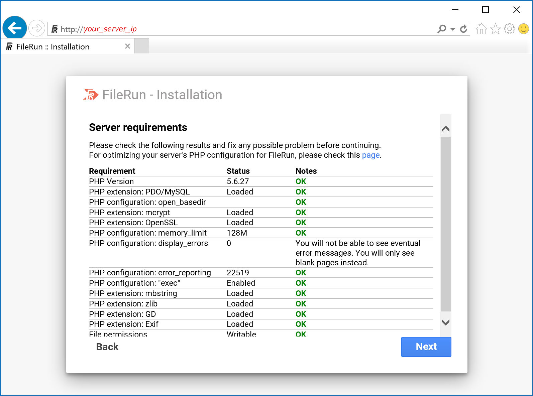Click the smiley feedback icon
The image size is (533, 396).
(x=523, y=29)
